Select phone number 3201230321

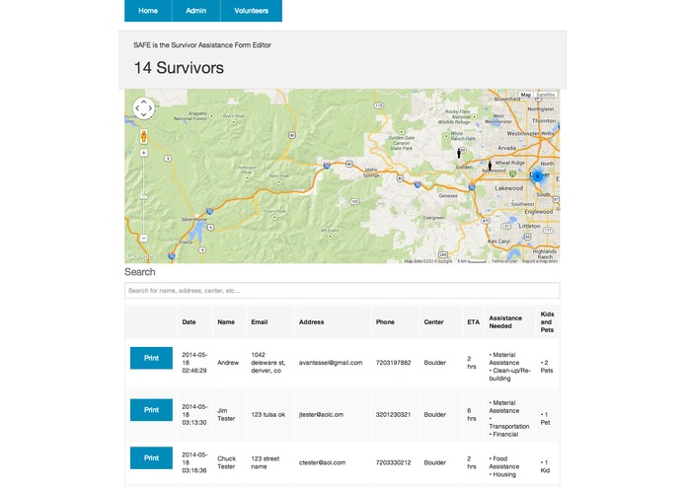[393, 414]
